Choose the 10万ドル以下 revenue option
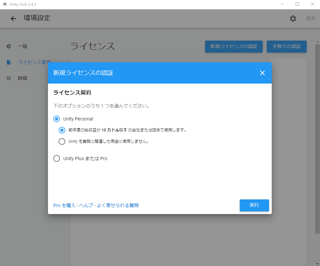This screenshot has height=266, width=320. point(62,130)
